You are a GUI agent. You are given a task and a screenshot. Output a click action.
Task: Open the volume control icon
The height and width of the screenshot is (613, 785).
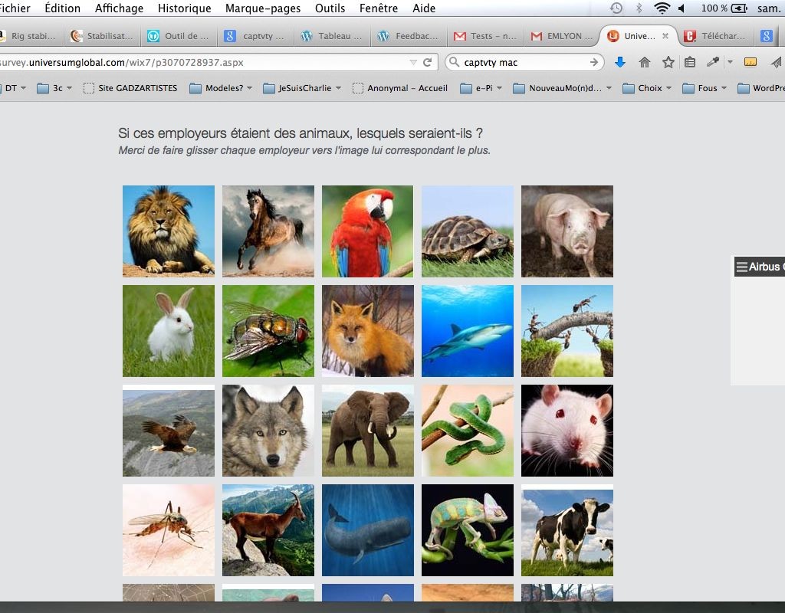pos(682,8)
